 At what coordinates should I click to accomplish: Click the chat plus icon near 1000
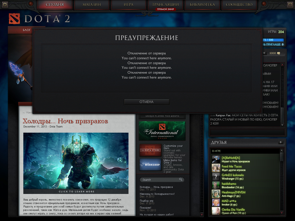coord(264,53)
